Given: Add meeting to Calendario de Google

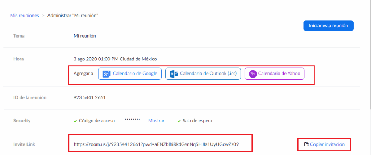Looking at the screenshot, I should [135, 74].
